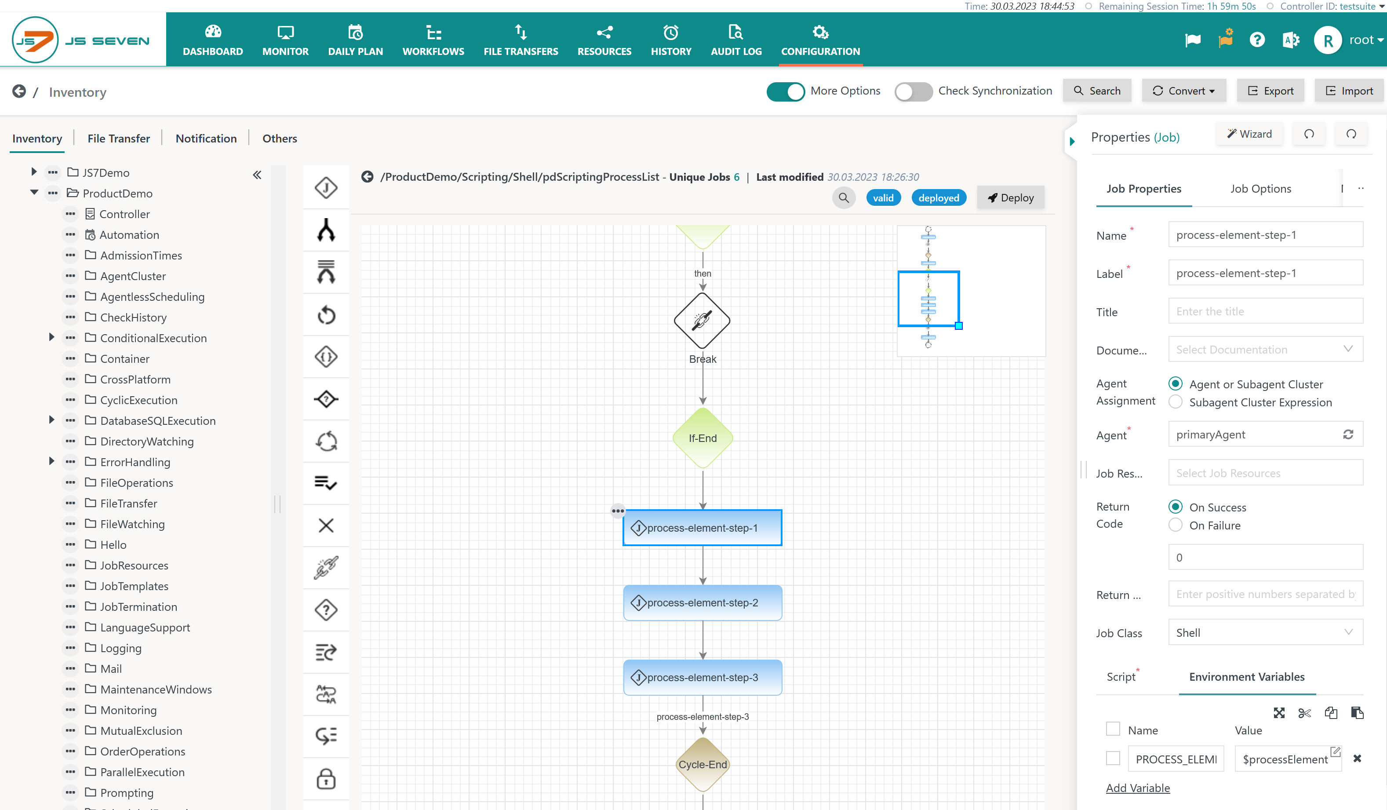Click the Export button

(1271, 91)
